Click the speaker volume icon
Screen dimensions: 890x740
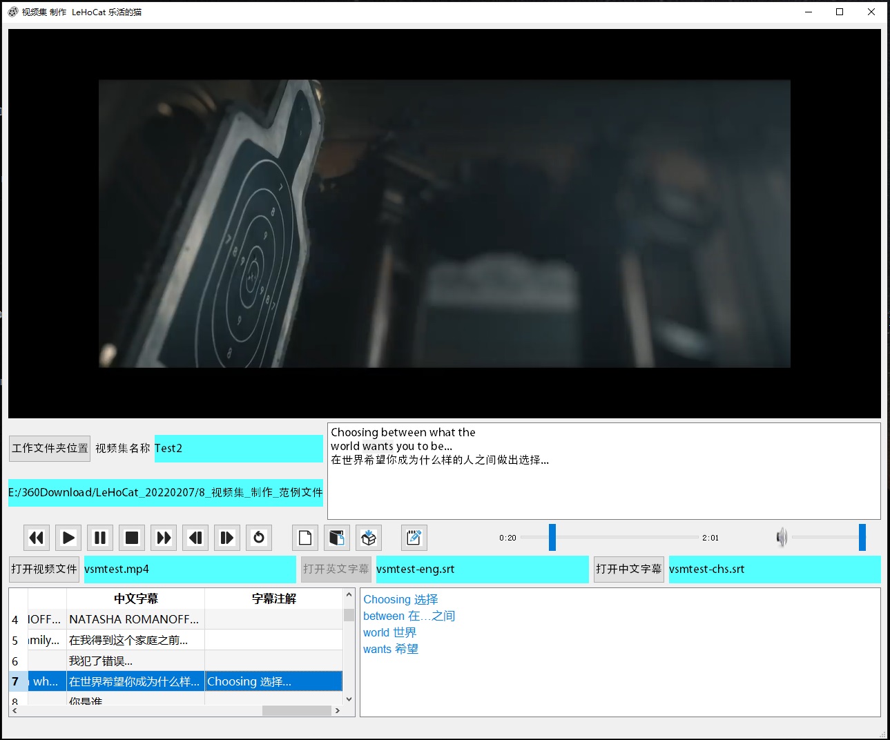[x=782, y=537]
